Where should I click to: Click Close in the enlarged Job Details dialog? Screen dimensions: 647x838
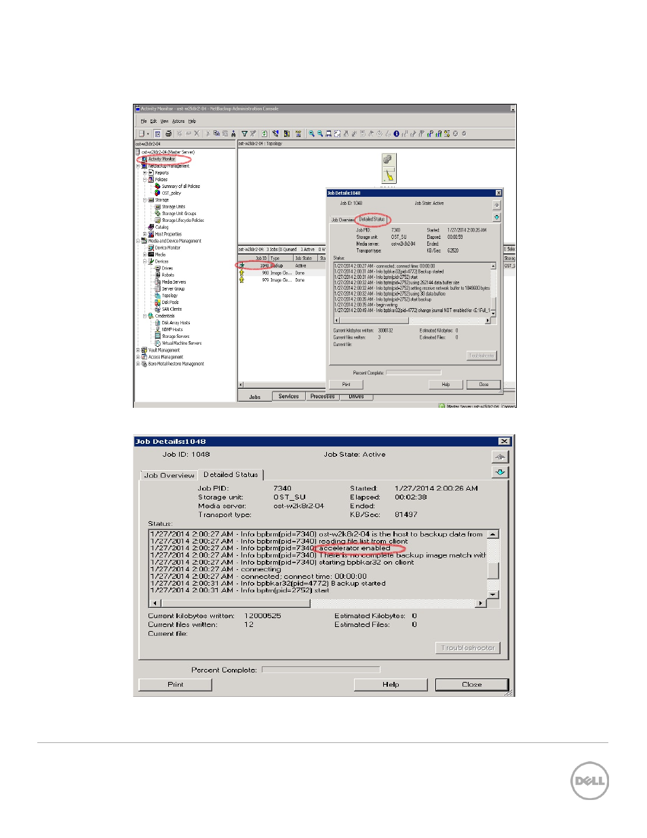pos(472,685)
